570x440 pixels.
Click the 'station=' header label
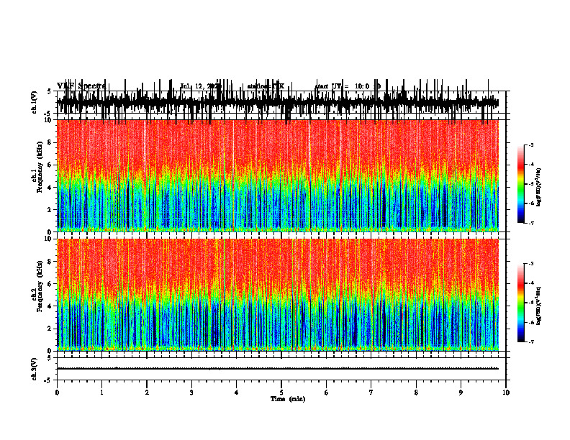pos(259,86)
